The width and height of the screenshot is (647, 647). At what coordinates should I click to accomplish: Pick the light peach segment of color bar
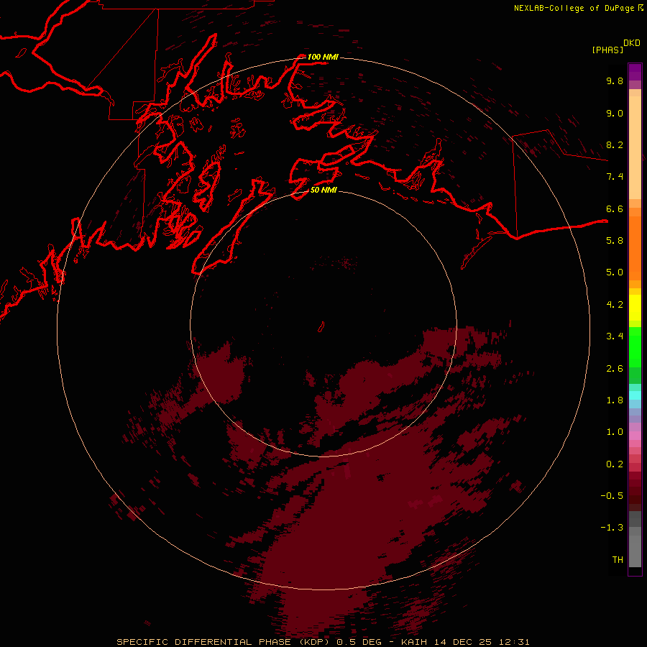[x=635, y=147]
